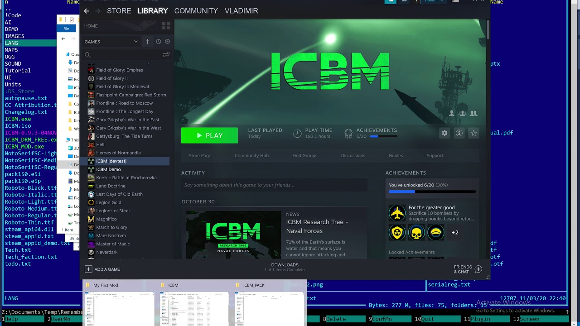Open VLADIMIR profile tab
This screenshot has height=326, width=580.
pos(241,11)
